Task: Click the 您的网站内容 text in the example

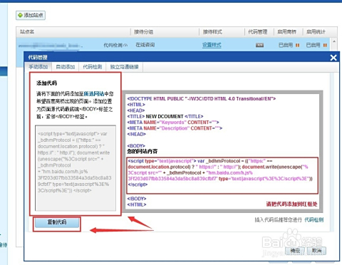Action: (142, 151)
